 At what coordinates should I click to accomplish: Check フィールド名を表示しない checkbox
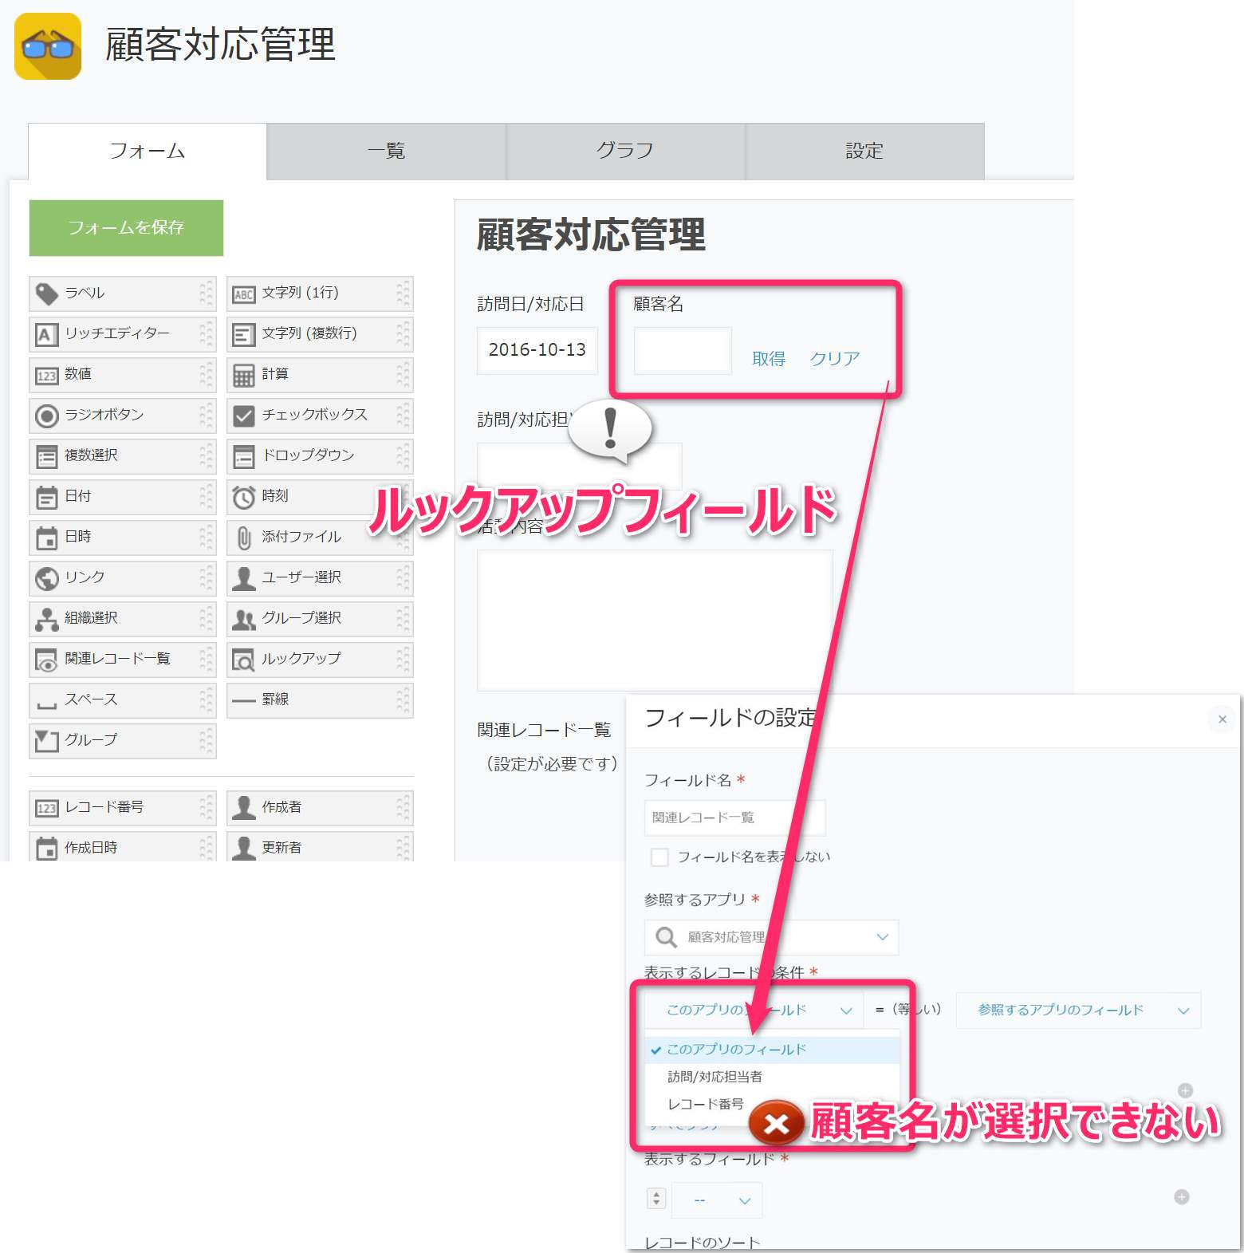659,857
